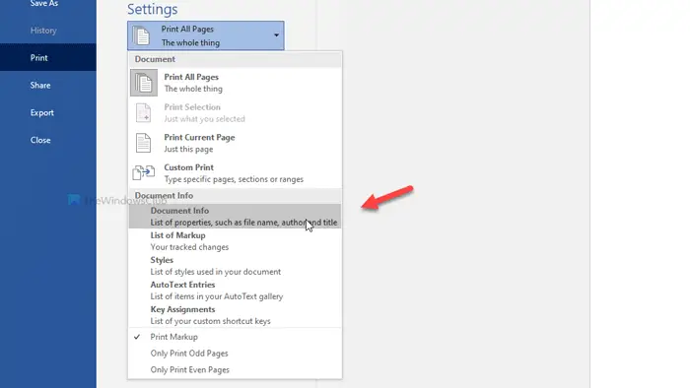Screen dimensions: 690x388
Task: Click the Print Selection page icon
Action: point(144,113)
